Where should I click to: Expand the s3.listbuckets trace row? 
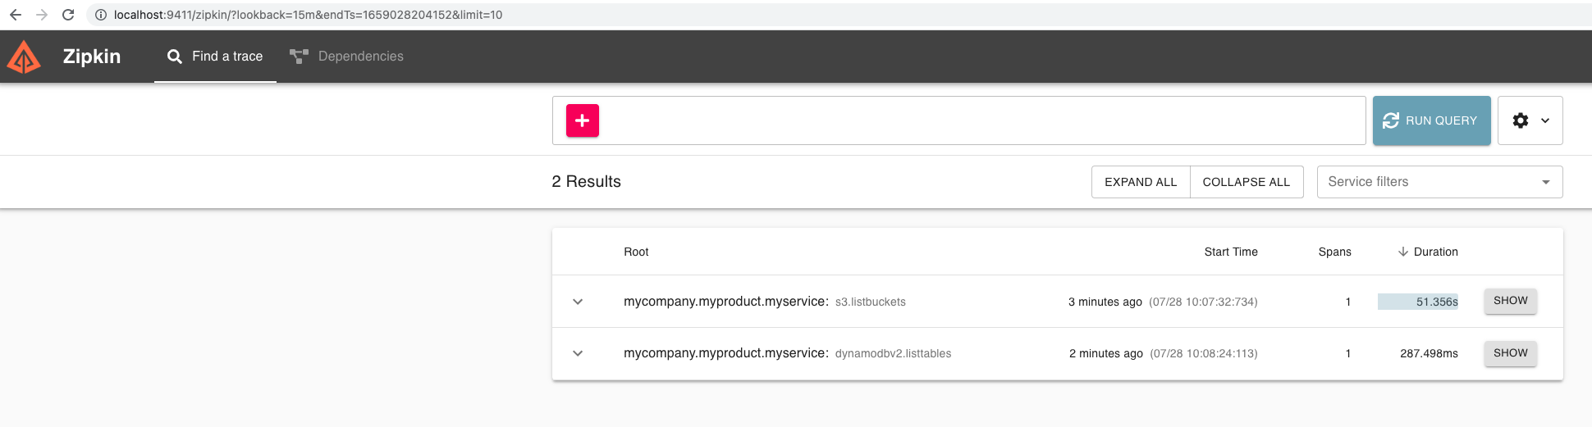[578, 302]
